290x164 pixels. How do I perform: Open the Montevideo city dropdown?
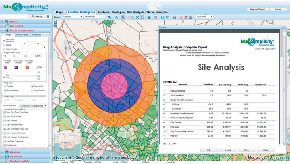pos(94,17)
